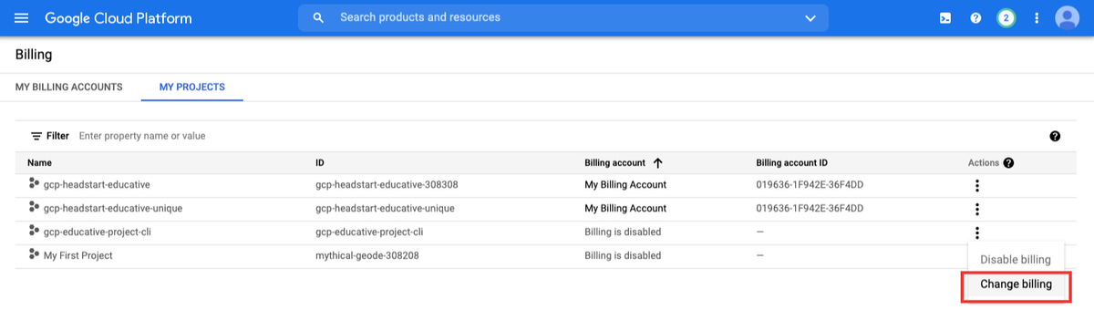Open notifications badge showing 2
This screenshot has height=331, width=1094.
click(x=1006, y=18)
